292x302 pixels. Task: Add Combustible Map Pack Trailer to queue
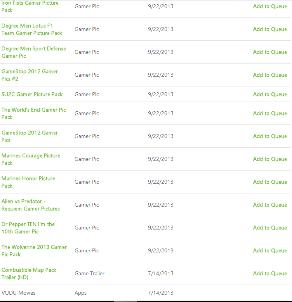click(x=270, y=273)
